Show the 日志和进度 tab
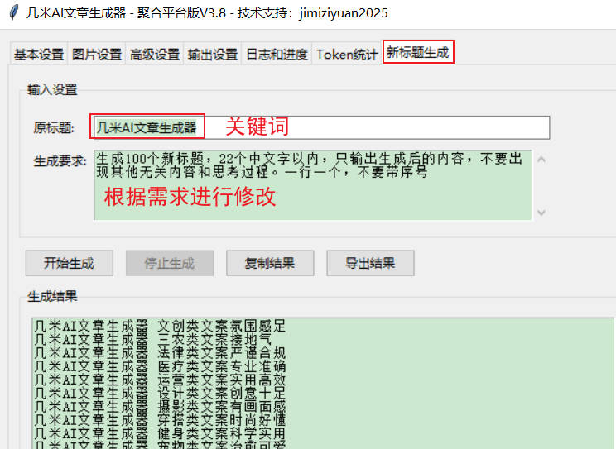This screenshot has height=449, width=616. click(x=277, y=55)
